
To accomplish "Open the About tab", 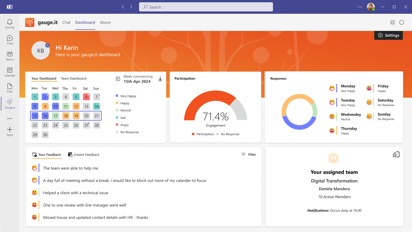I will 105,22.
